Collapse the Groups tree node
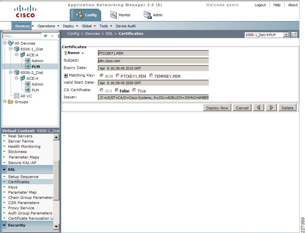The image size is (305, 233). click(5, 101)
